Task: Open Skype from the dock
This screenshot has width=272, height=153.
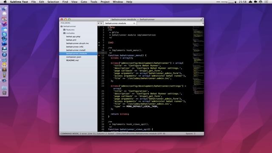Action: click(4, 34)
